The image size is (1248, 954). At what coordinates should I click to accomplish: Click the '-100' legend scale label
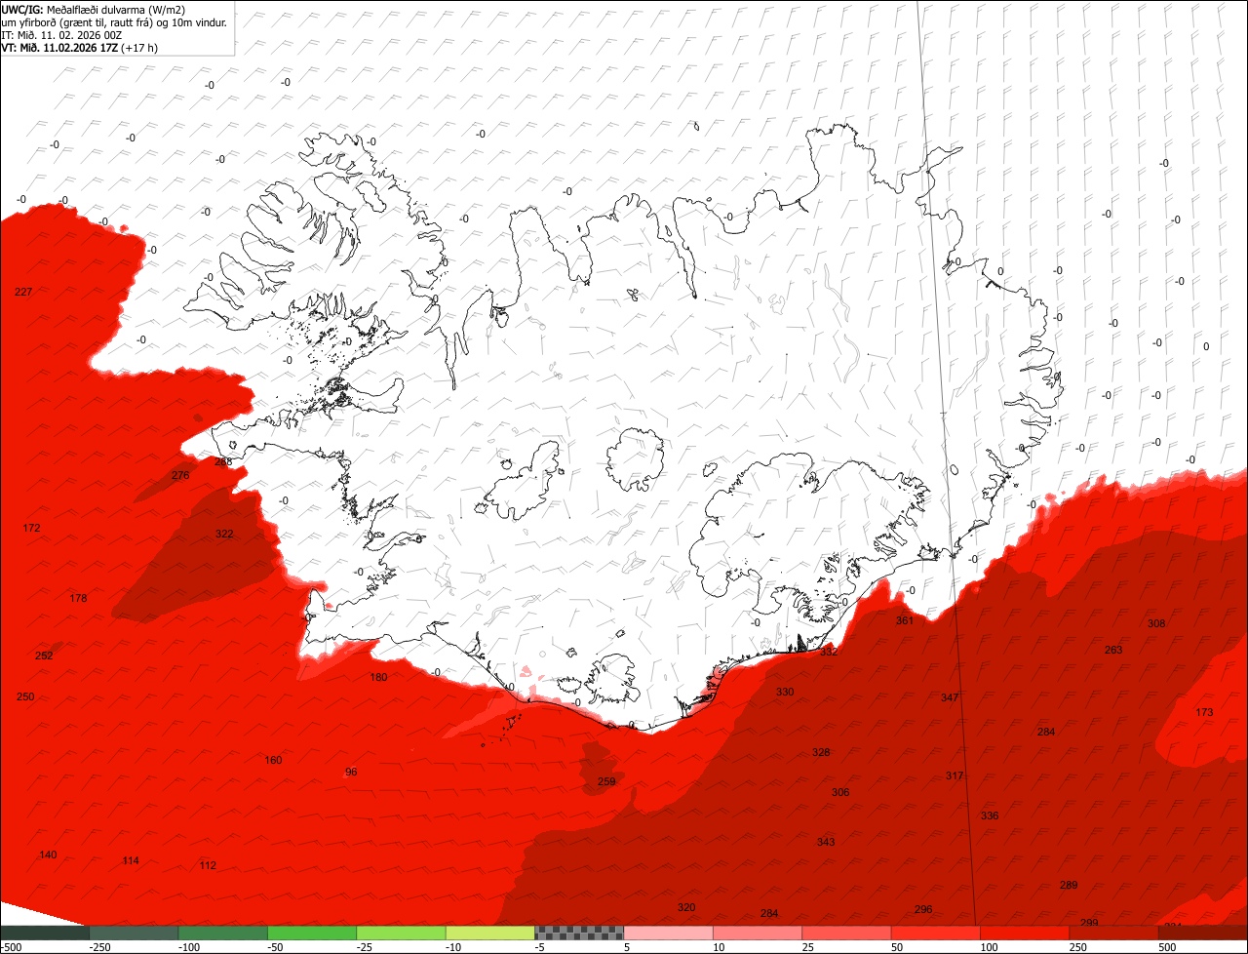point(189,947)
